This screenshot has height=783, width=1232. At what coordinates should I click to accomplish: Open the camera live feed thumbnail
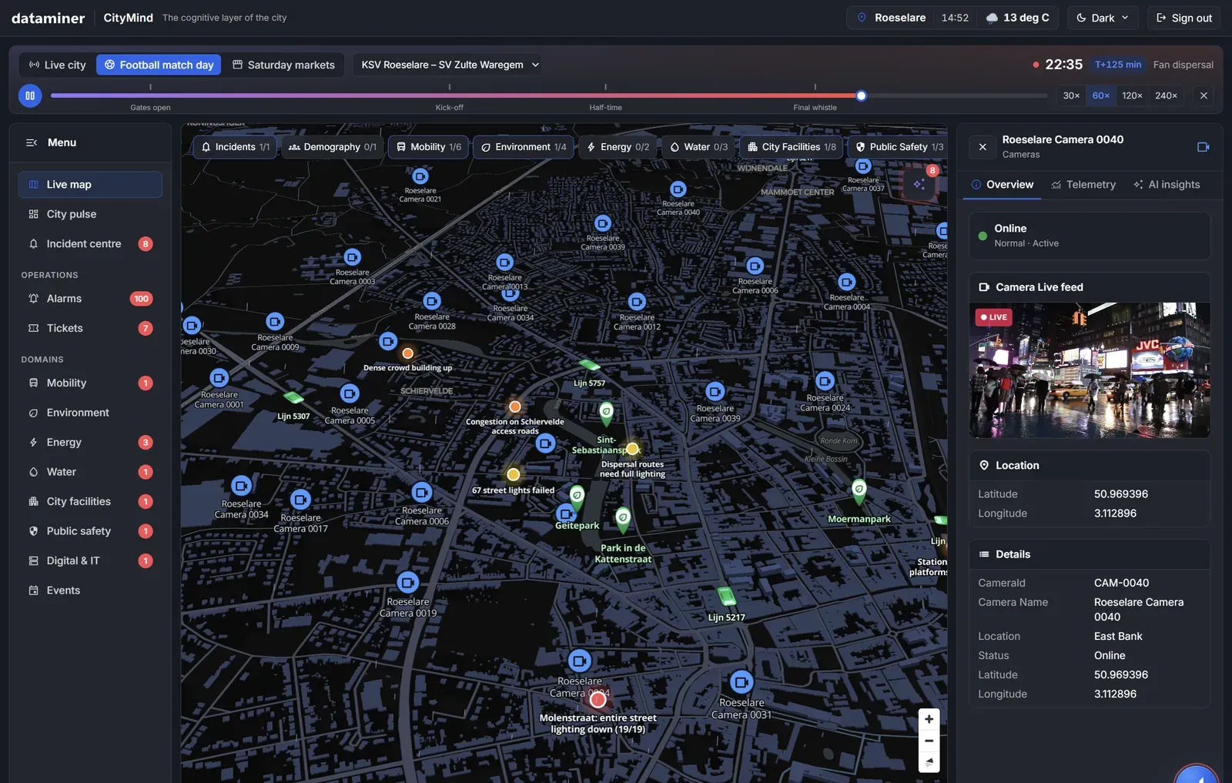coord(1090,370)
